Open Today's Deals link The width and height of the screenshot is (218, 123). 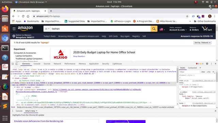(x=49, y=36)
